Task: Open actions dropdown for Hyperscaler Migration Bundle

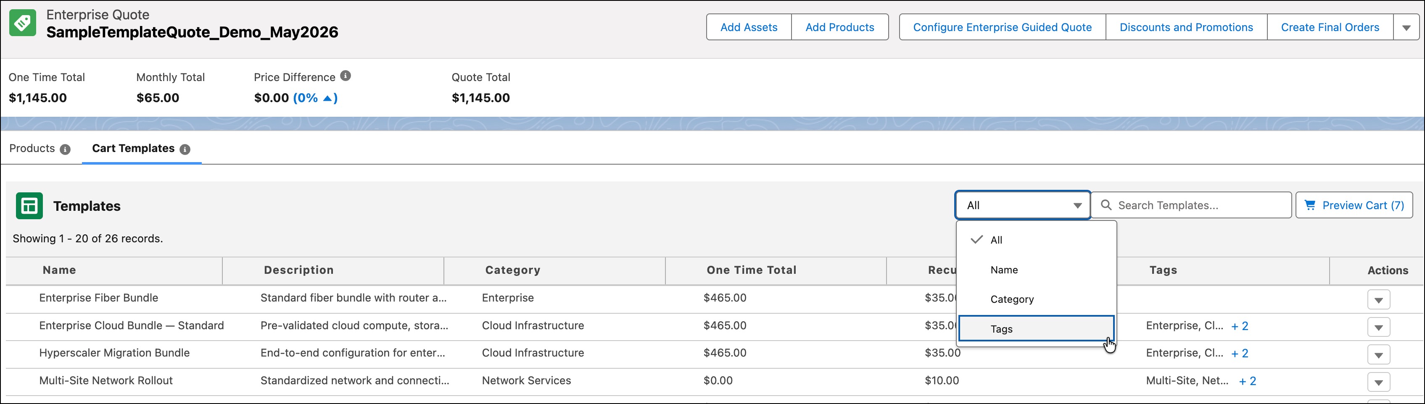Action: tap(1378, 355)
